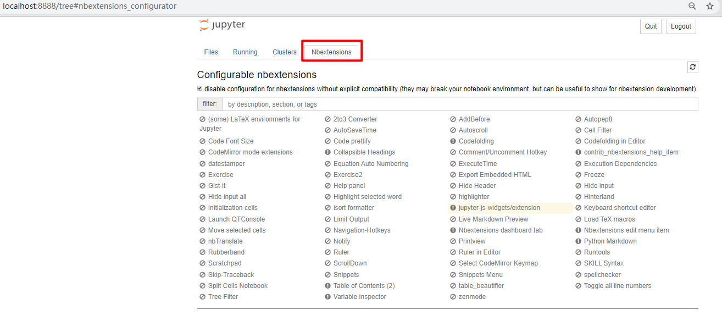Screen dimensions: 722x321
Task: Click the disabled icon beside Scratchpad
Action: coord(203,263)
